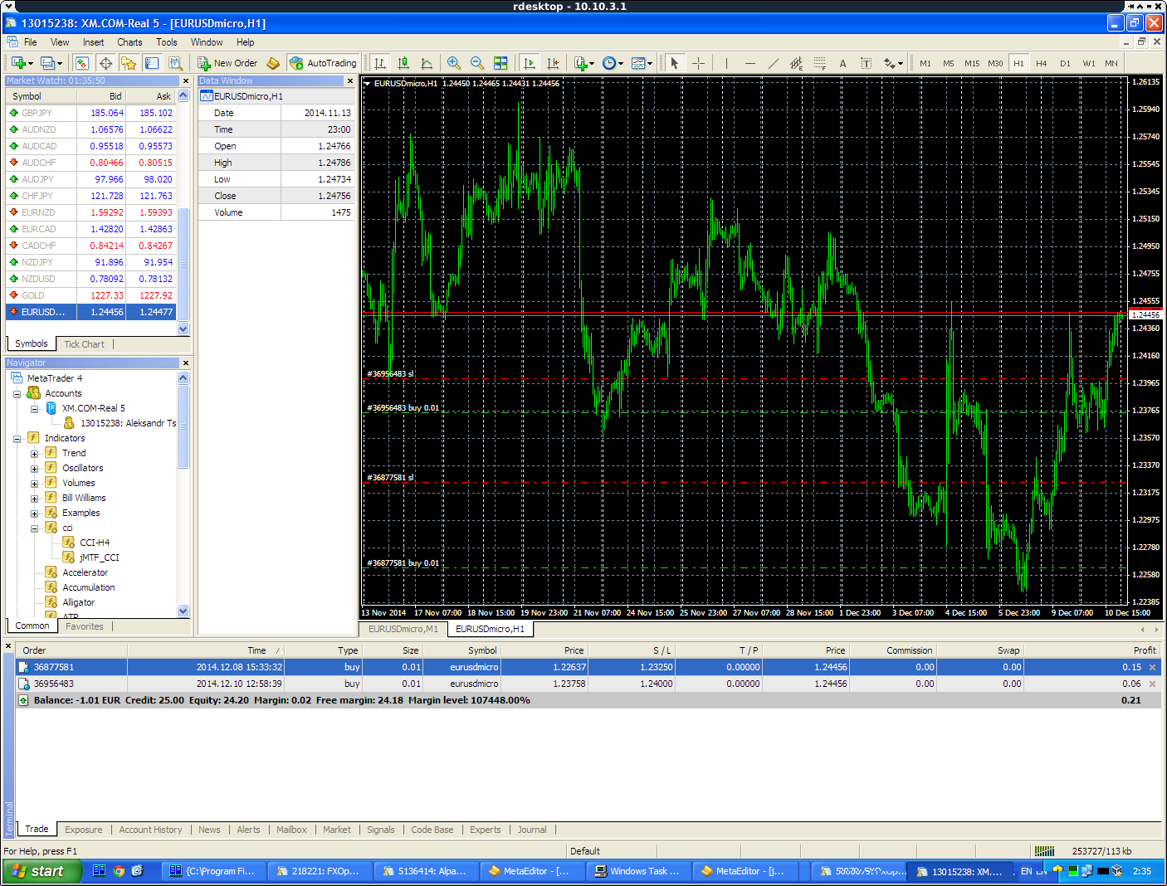Switch timeframe to M1
Viewport: 1167px width, 886px height.
coord(925,63)
